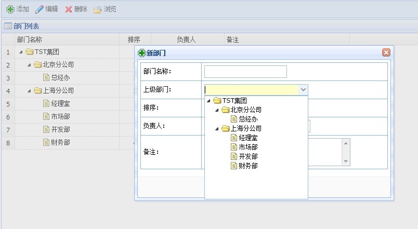
Task: Click document icon of 市场部 in grid
Action: click(46, 116)
